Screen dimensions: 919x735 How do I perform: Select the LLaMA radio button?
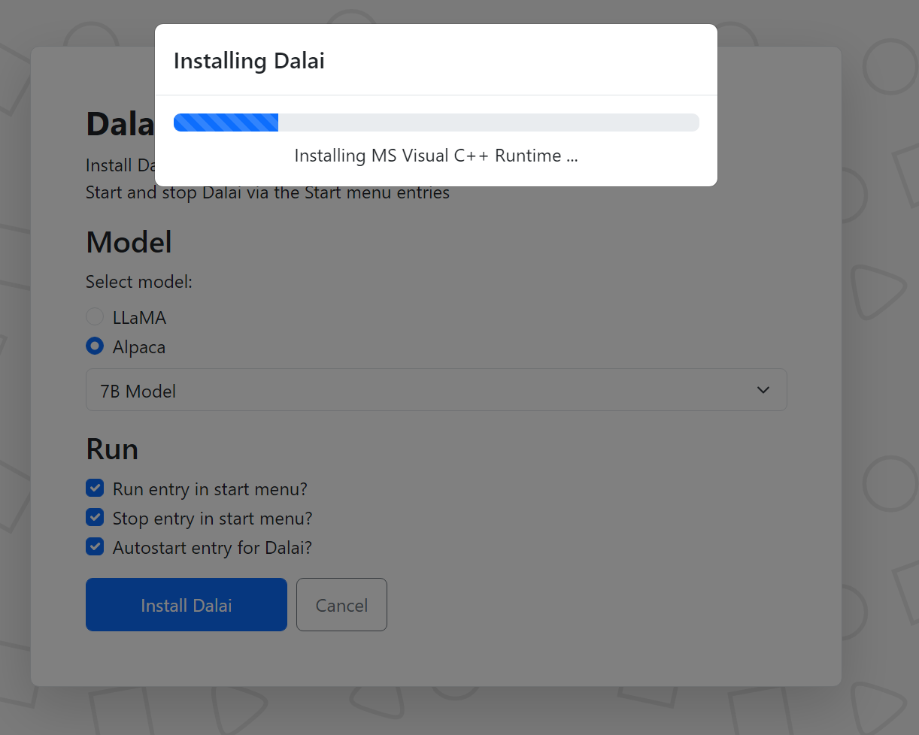pyautogui.click(x=95, y=317)
